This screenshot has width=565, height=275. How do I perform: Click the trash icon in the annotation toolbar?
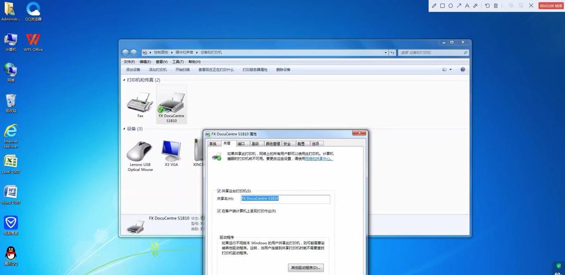[x=496, y=6]
